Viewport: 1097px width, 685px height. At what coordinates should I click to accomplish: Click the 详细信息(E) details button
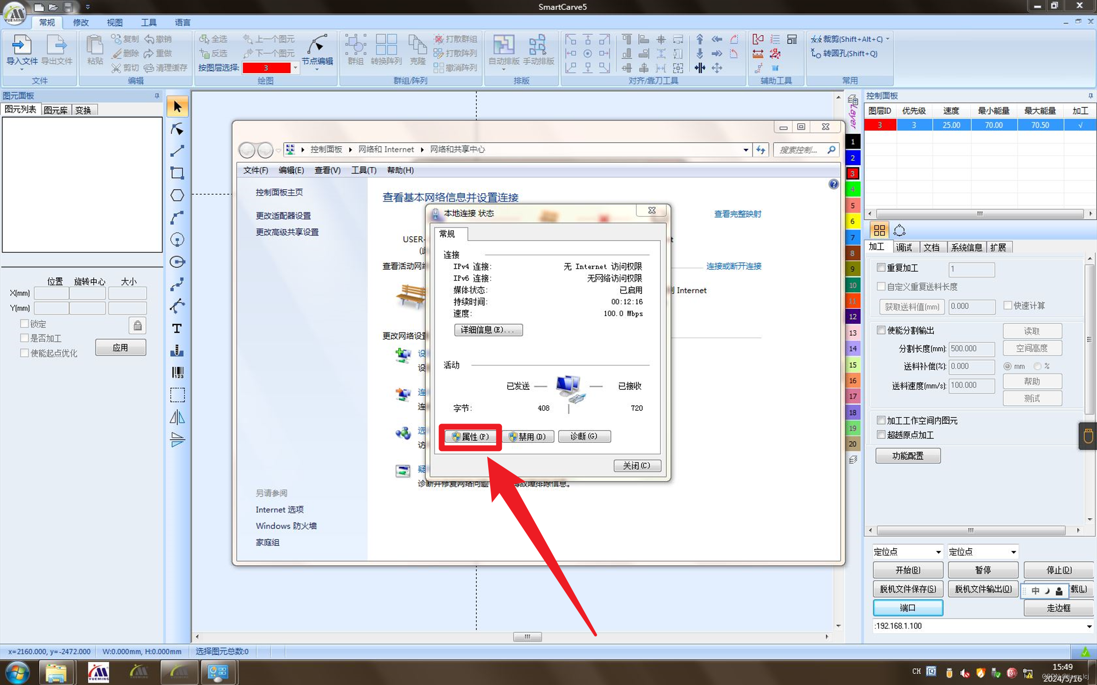tap(488, 330)
